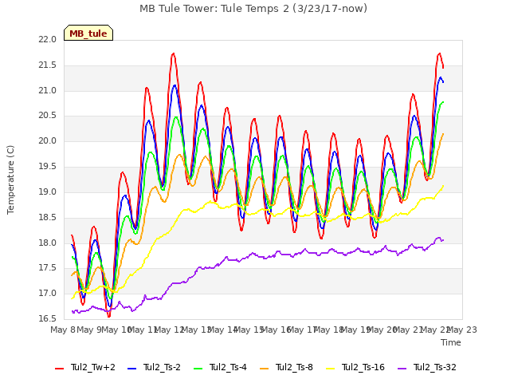Click the 19.0 y-axis tick label
Viewport: 510px width, 383px height.
pos(47,191)
